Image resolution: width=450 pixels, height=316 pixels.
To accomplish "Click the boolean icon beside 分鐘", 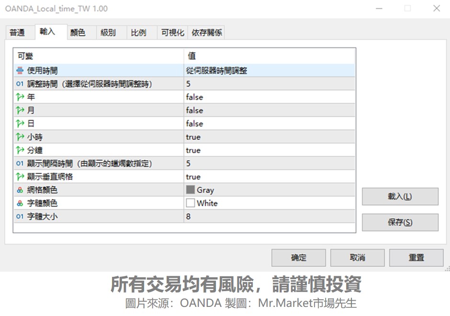I will coord(20,150).
